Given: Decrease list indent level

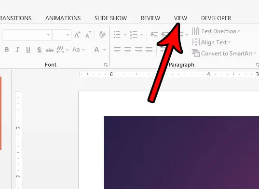Looking at the screenshot, I should [x=154, y=35].
